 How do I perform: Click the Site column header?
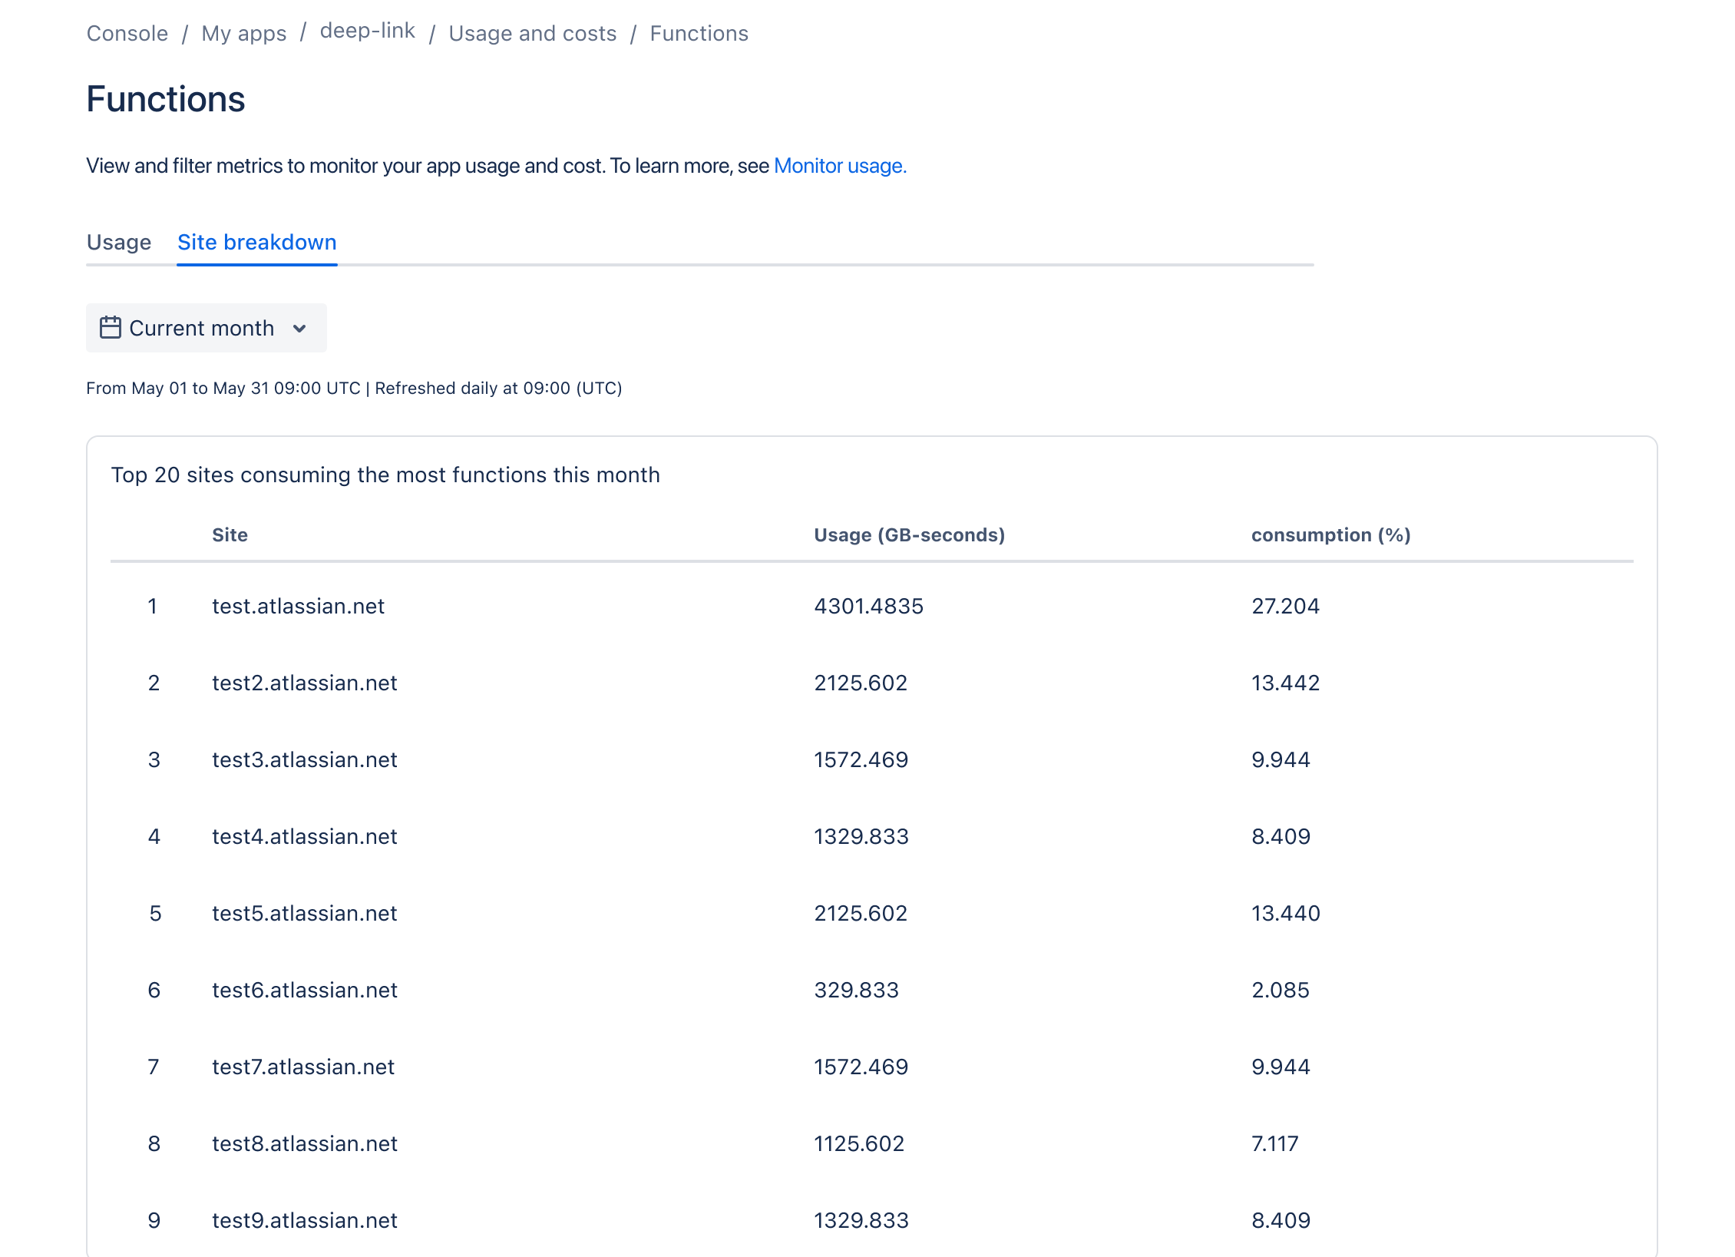coord(230,534)
